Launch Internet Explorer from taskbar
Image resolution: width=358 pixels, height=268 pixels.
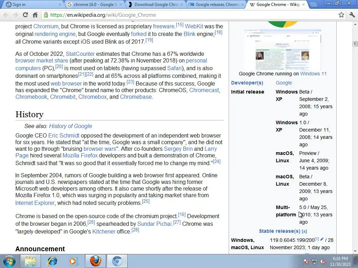click(x=52, y=261)
